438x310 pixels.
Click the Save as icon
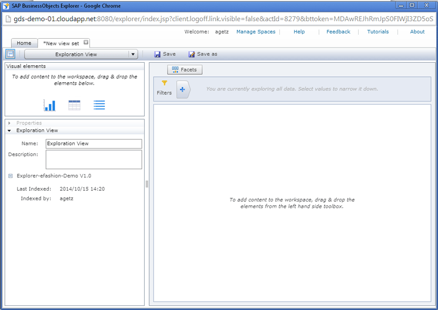pos(192,55)
